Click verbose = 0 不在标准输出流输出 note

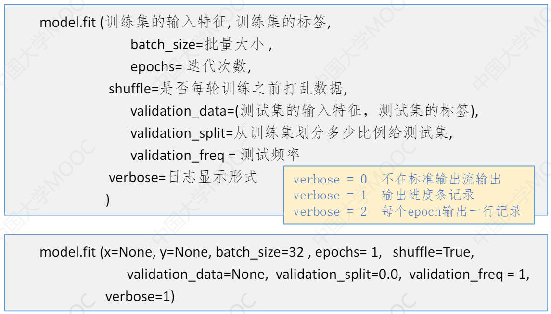[x=397, y=179]
